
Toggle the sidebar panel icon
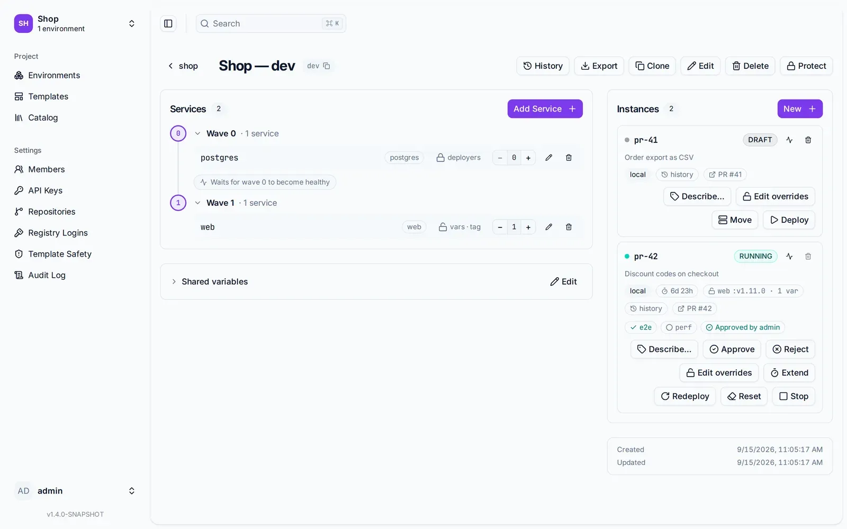pos(168,23)
